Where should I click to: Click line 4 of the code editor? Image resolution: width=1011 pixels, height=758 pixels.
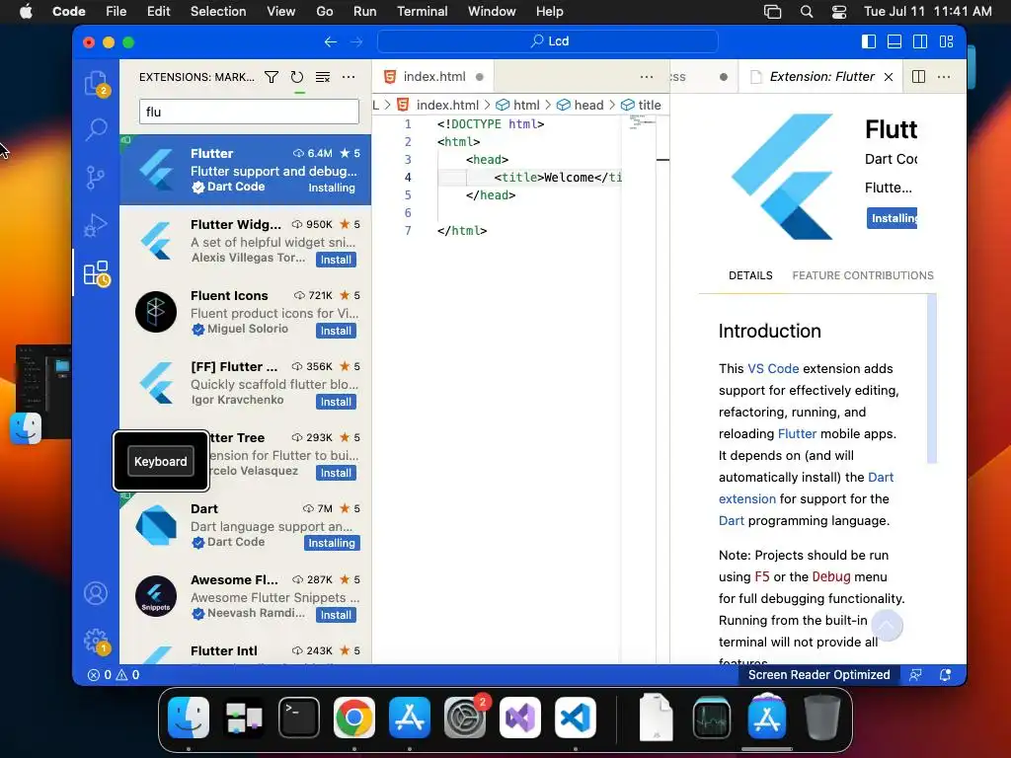[529, 178]
